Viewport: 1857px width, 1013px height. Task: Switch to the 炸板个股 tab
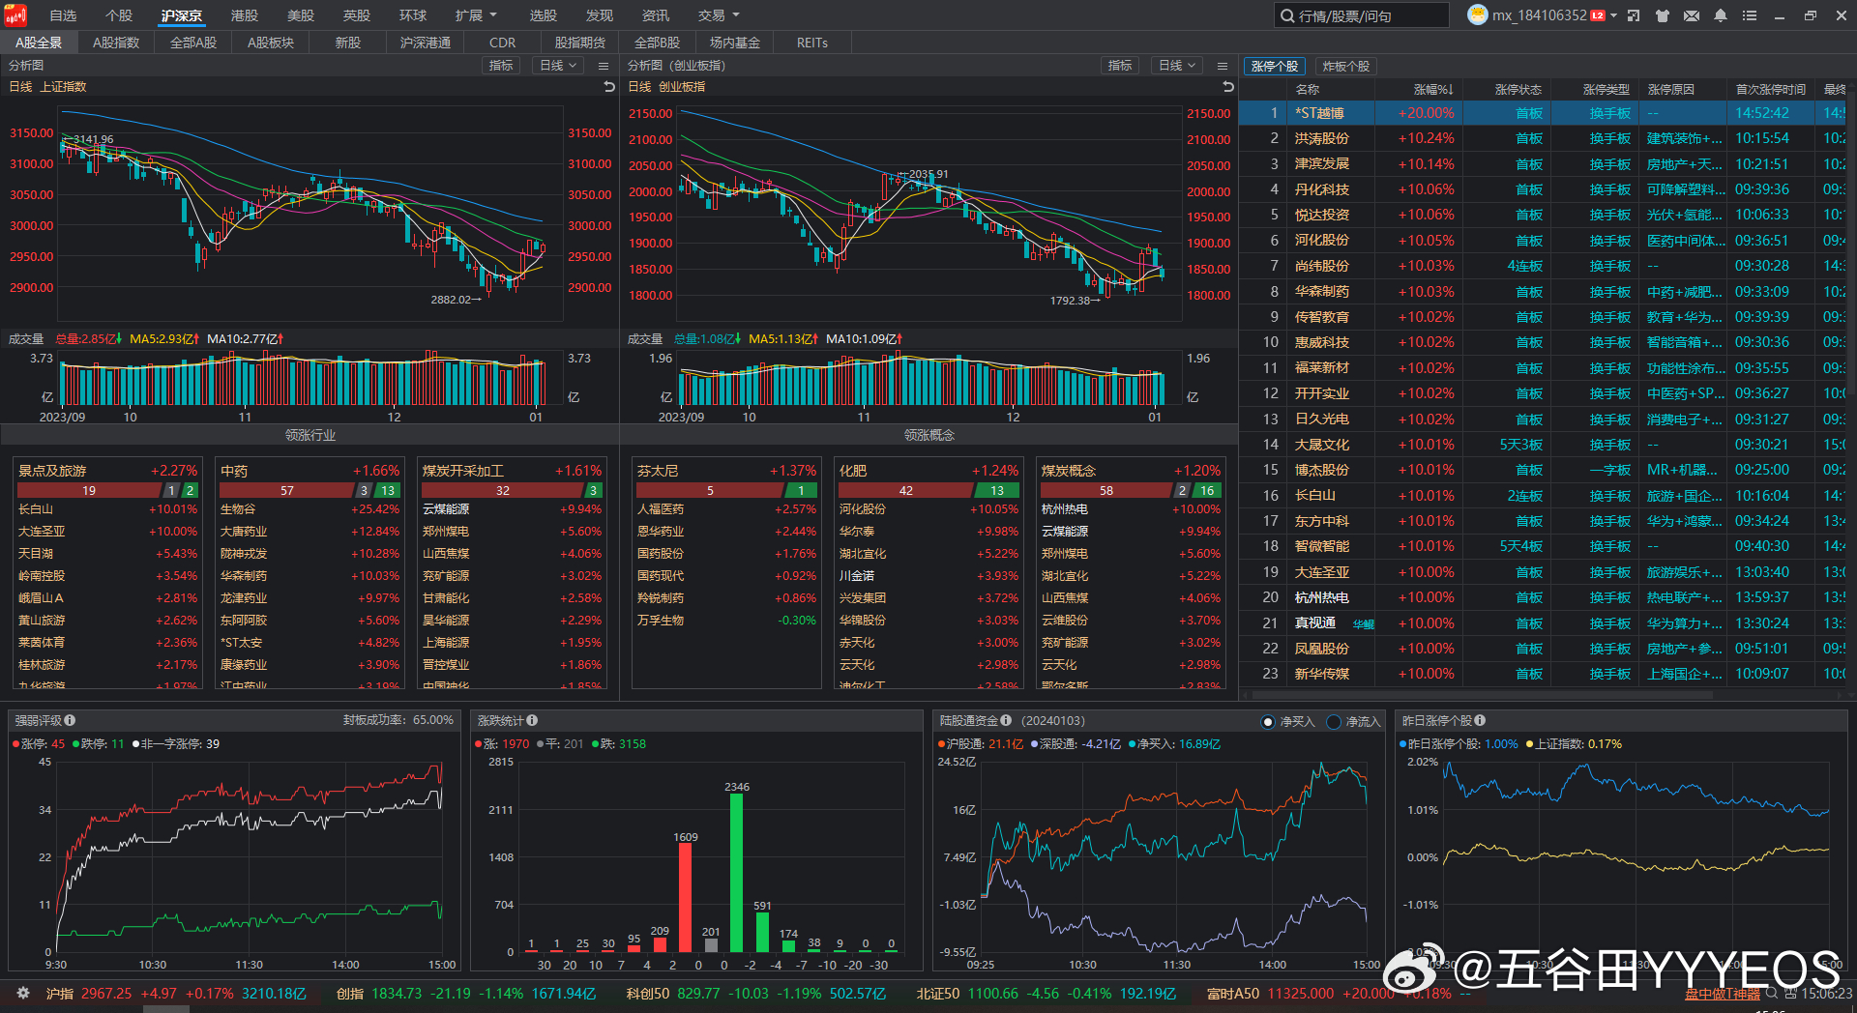[1347, 66]
